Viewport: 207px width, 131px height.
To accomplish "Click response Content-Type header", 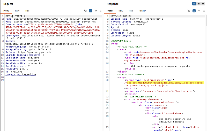I will [x=137, y=19].
